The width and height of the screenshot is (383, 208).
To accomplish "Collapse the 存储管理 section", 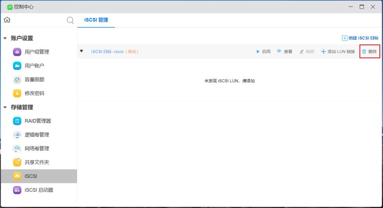I will click(5, 107).
